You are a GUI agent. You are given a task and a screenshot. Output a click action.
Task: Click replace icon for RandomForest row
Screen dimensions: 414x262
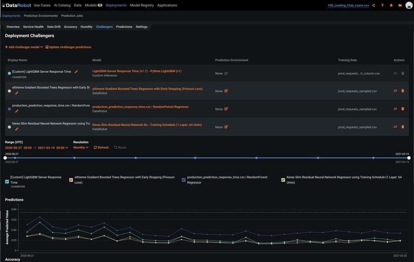point(395,108)
